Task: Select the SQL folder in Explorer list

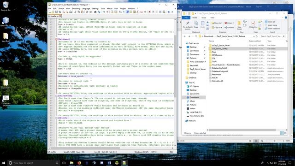Action: click(x=214, y=59)
